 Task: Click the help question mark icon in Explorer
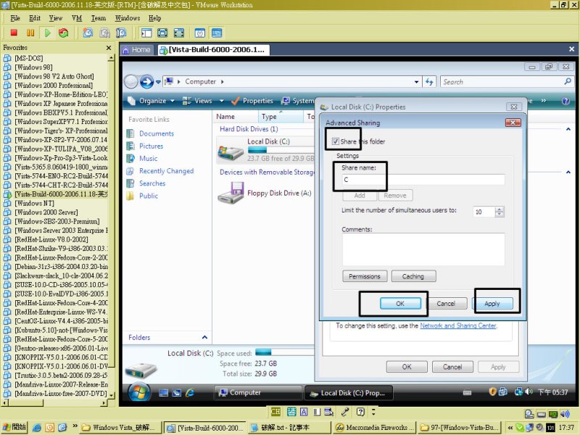565,101
